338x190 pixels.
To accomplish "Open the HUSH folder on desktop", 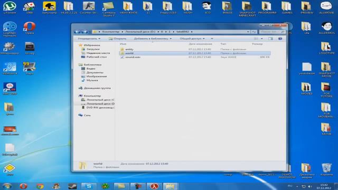I will 188,7.
